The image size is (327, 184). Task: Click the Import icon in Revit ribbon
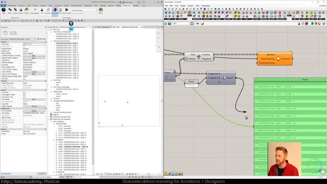tap(15, 10)
